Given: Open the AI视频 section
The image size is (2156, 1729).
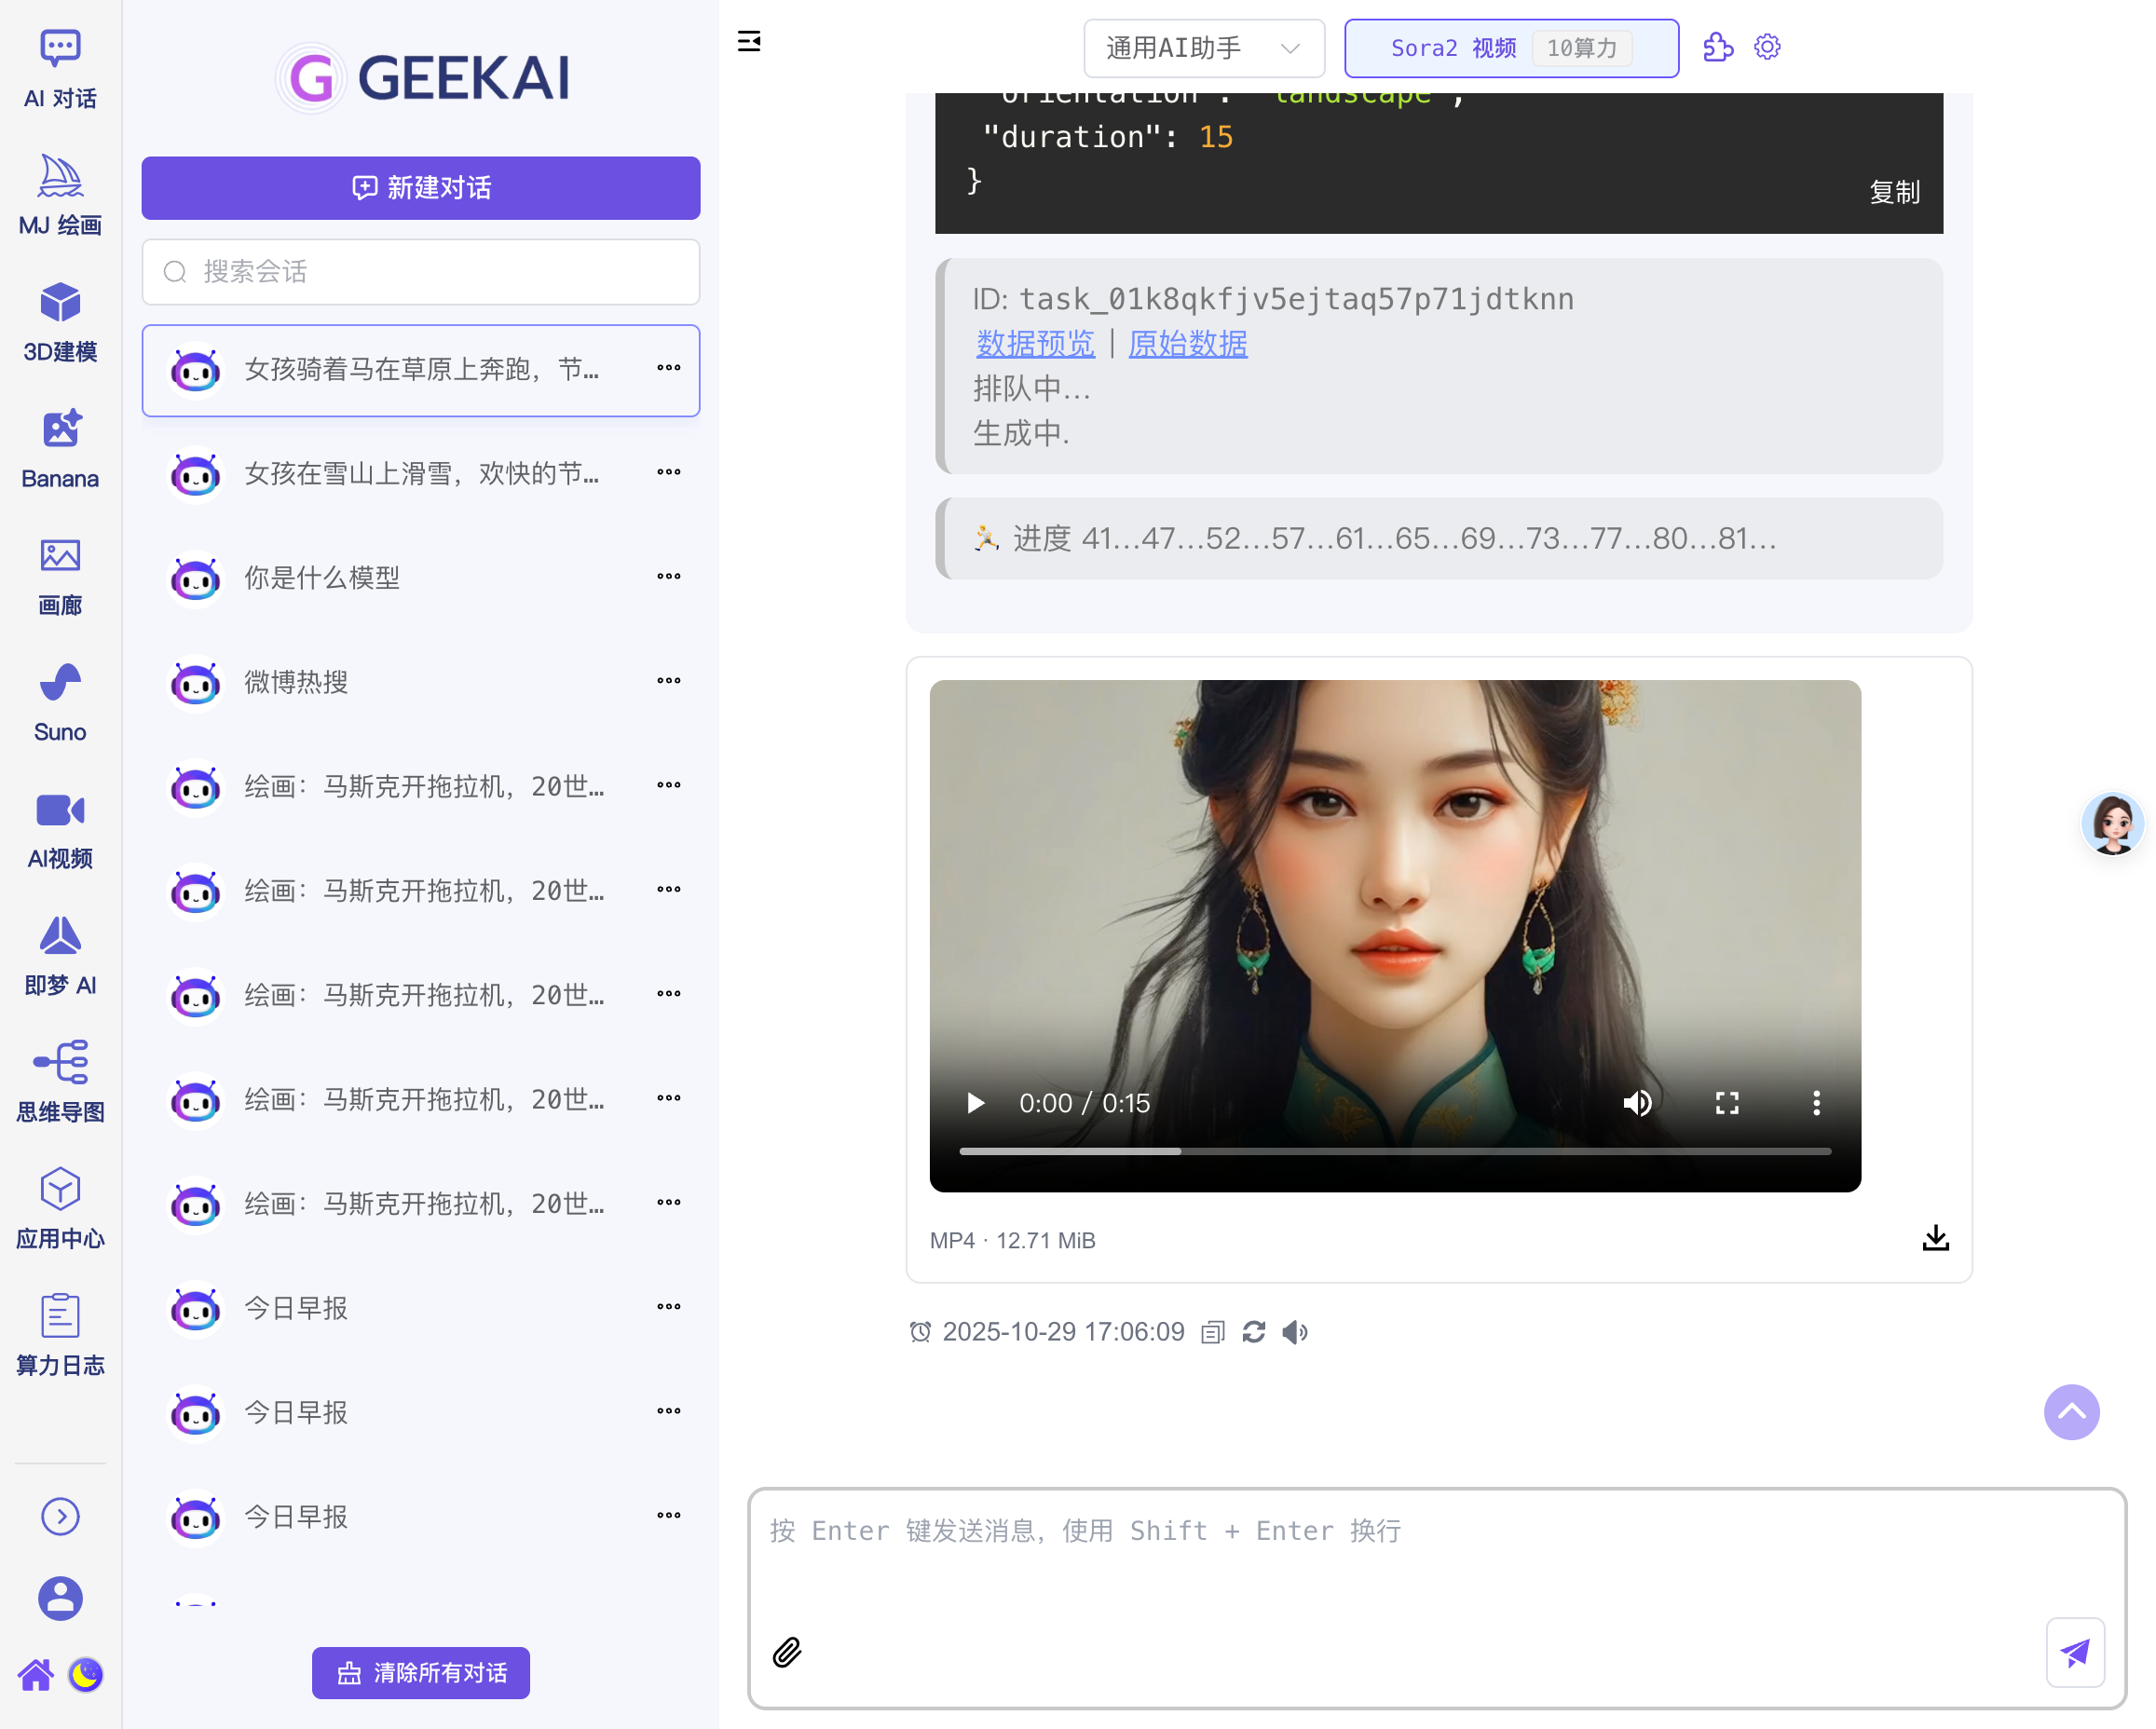Looking at the screenshot, I should coord(59,827).
